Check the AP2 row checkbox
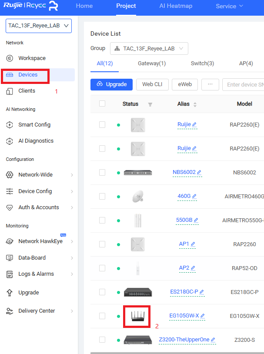 102,268
